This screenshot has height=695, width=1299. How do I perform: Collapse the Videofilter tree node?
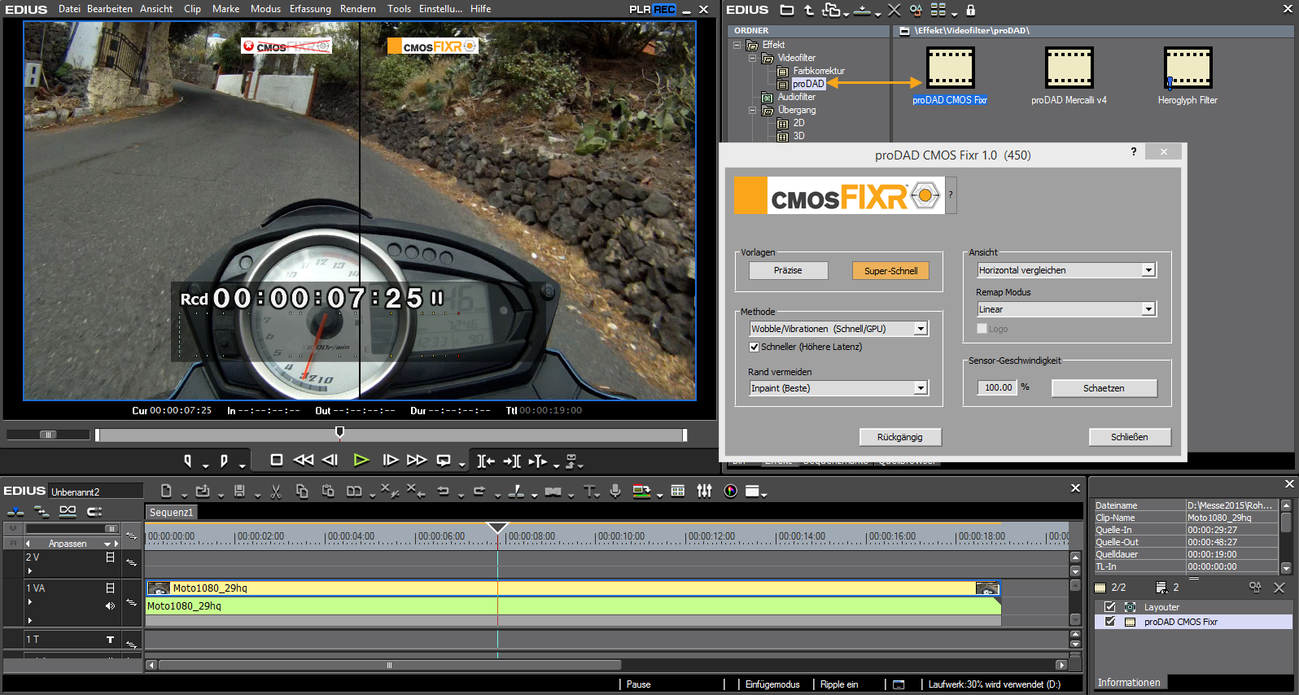pyautogui.click(x=752, y=58)
